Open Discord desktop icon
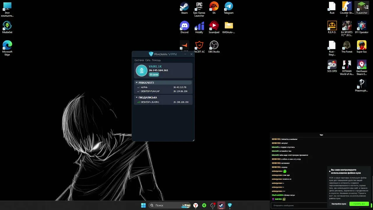The height and width of the screenshot is (210, 373). [x=184, y=27]
